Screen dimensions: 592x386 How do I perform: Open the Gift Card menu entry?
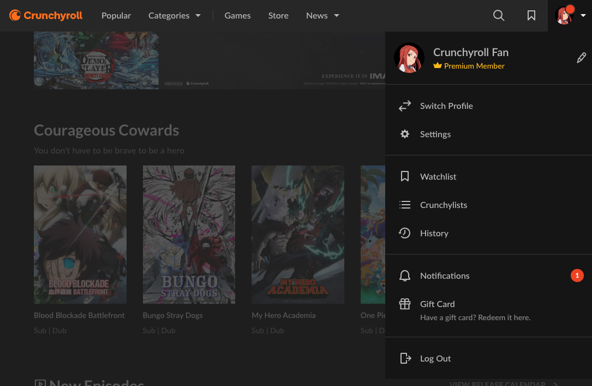point(488,310)
